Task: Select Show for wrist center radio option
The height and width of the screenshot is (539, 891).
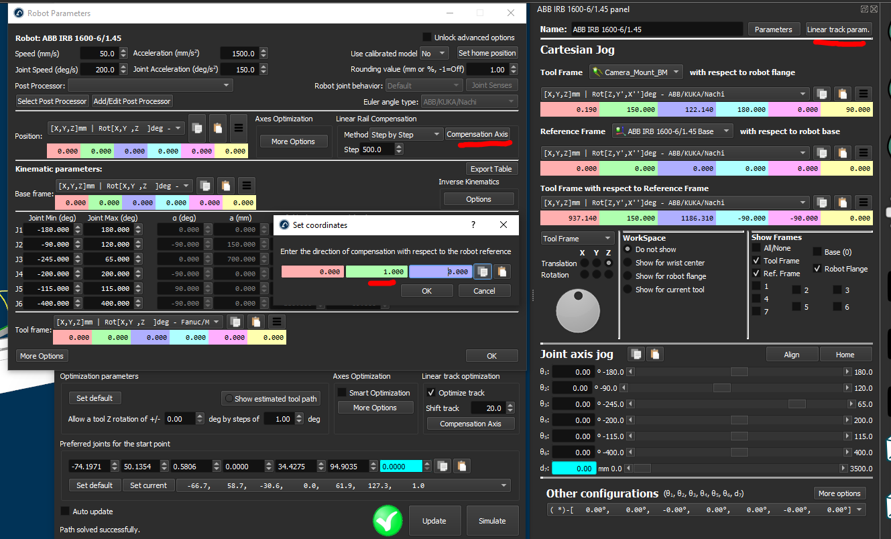Action: (628, 263)
